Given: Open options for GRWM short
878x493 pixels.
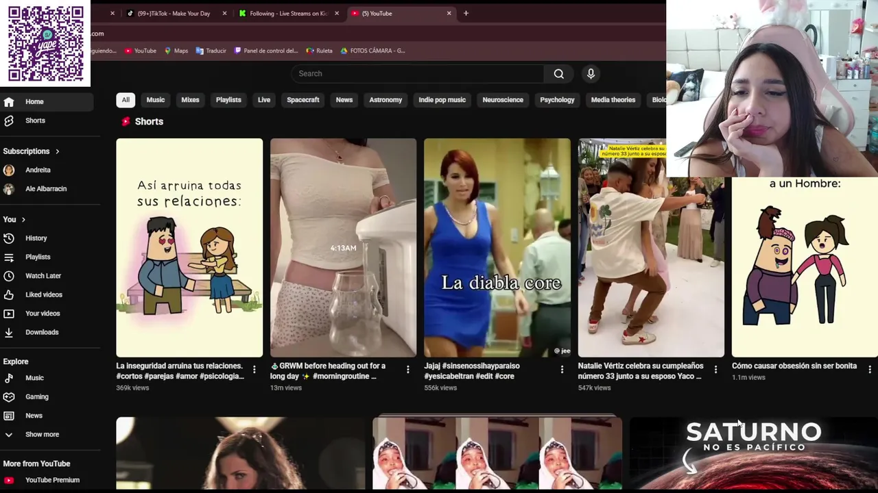Looking at the screenshot, I should tap(407, 370).
